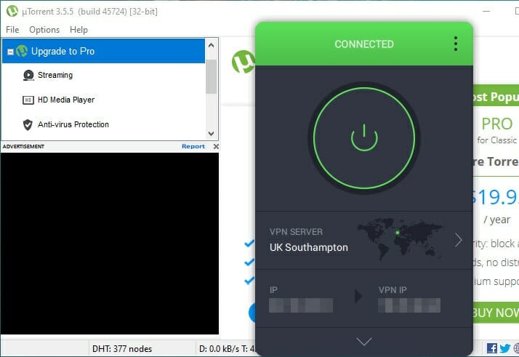Toggle the VPN power button
Screen dimensions: 519x357
[363, 137]
